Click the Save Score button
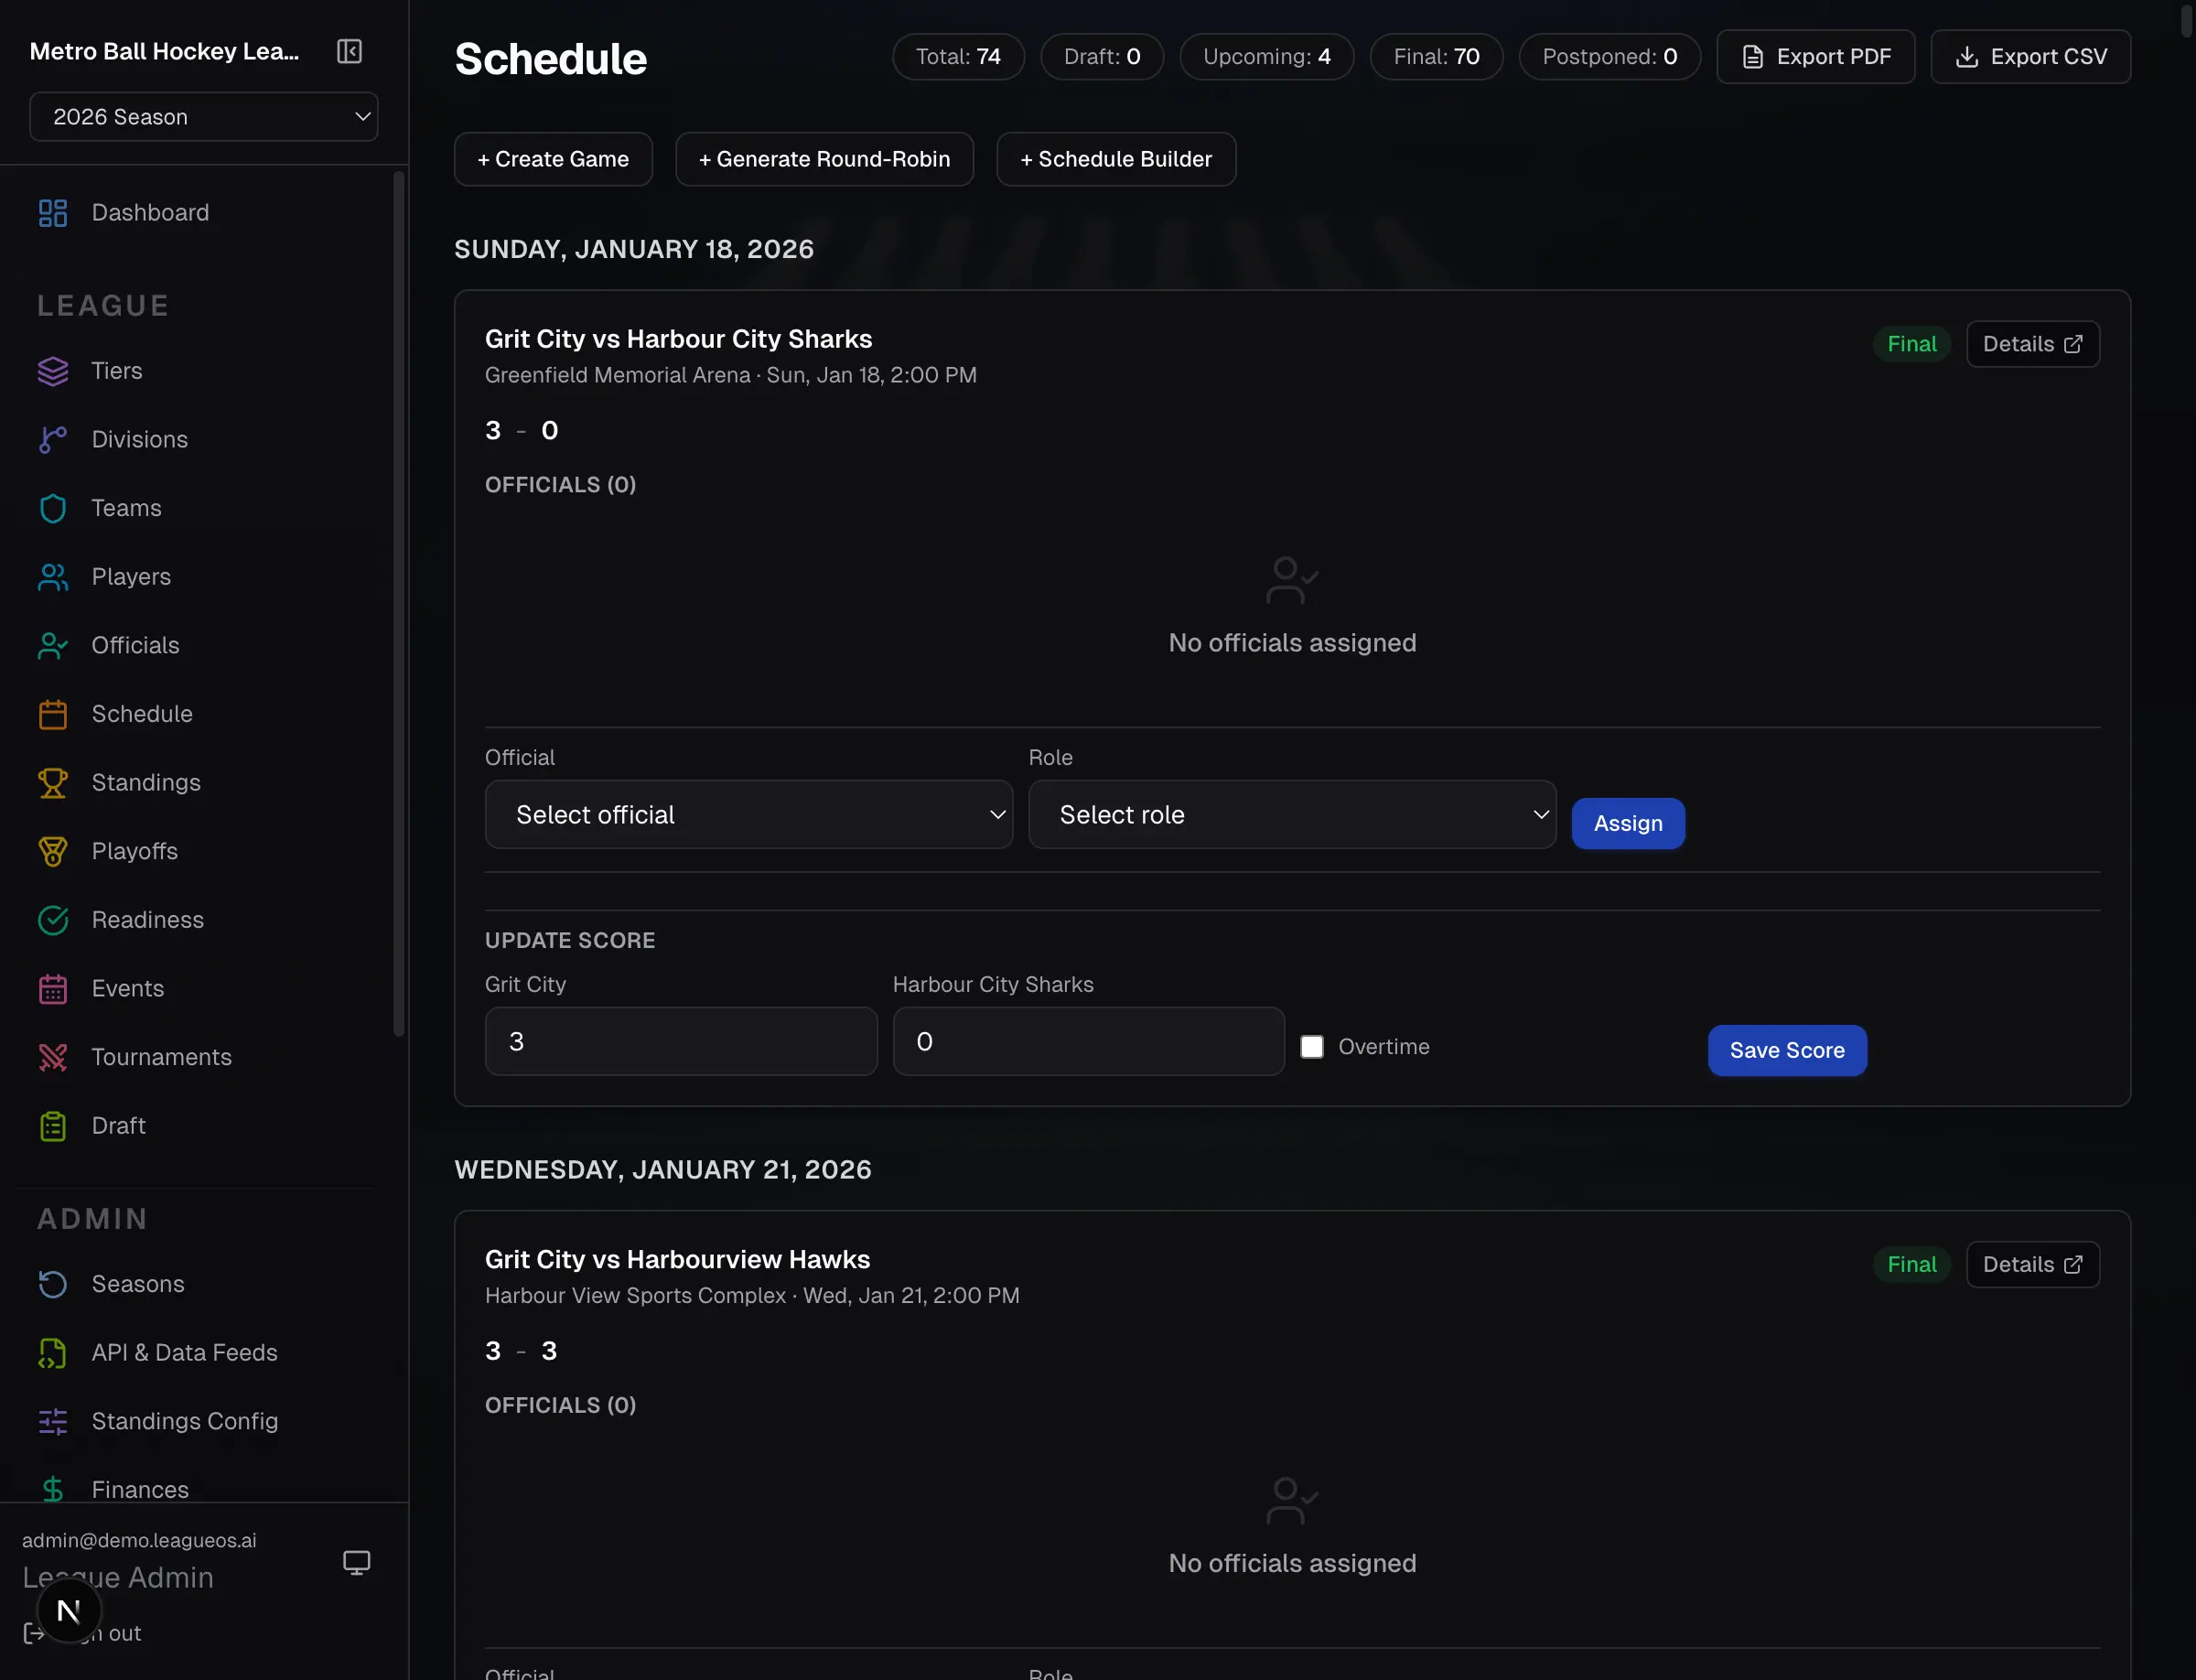The height and width of the screenshot is (1680, 2196). pos(1786,1050)
